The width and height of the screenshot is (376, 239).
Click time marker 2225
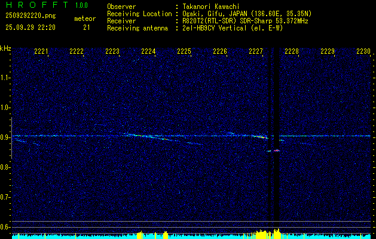(184, 51)
